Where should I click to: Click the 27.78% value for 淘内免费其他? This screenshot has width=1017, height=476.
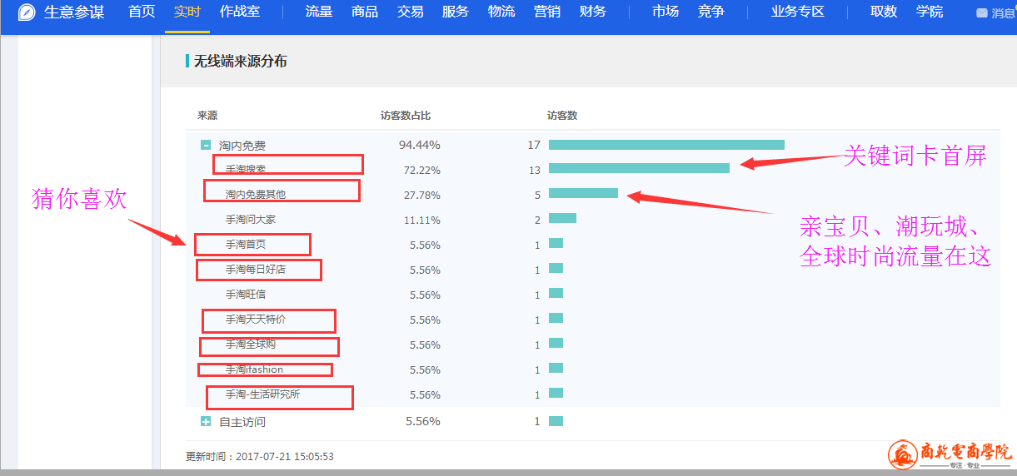[422, 195]
